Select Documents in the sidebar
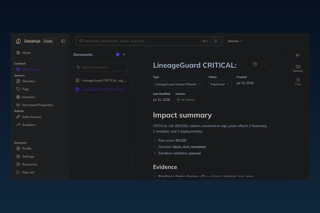This screenshot has height=213, width=320. pyautogui.click(x=30, y=69)
